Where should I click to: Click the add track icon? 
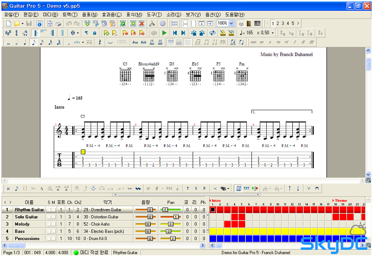(x=87, y=24)
